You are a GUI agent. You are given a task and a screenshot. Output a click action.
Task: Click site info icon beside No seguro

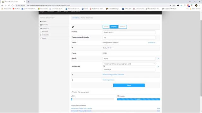[x=16, y=6]
